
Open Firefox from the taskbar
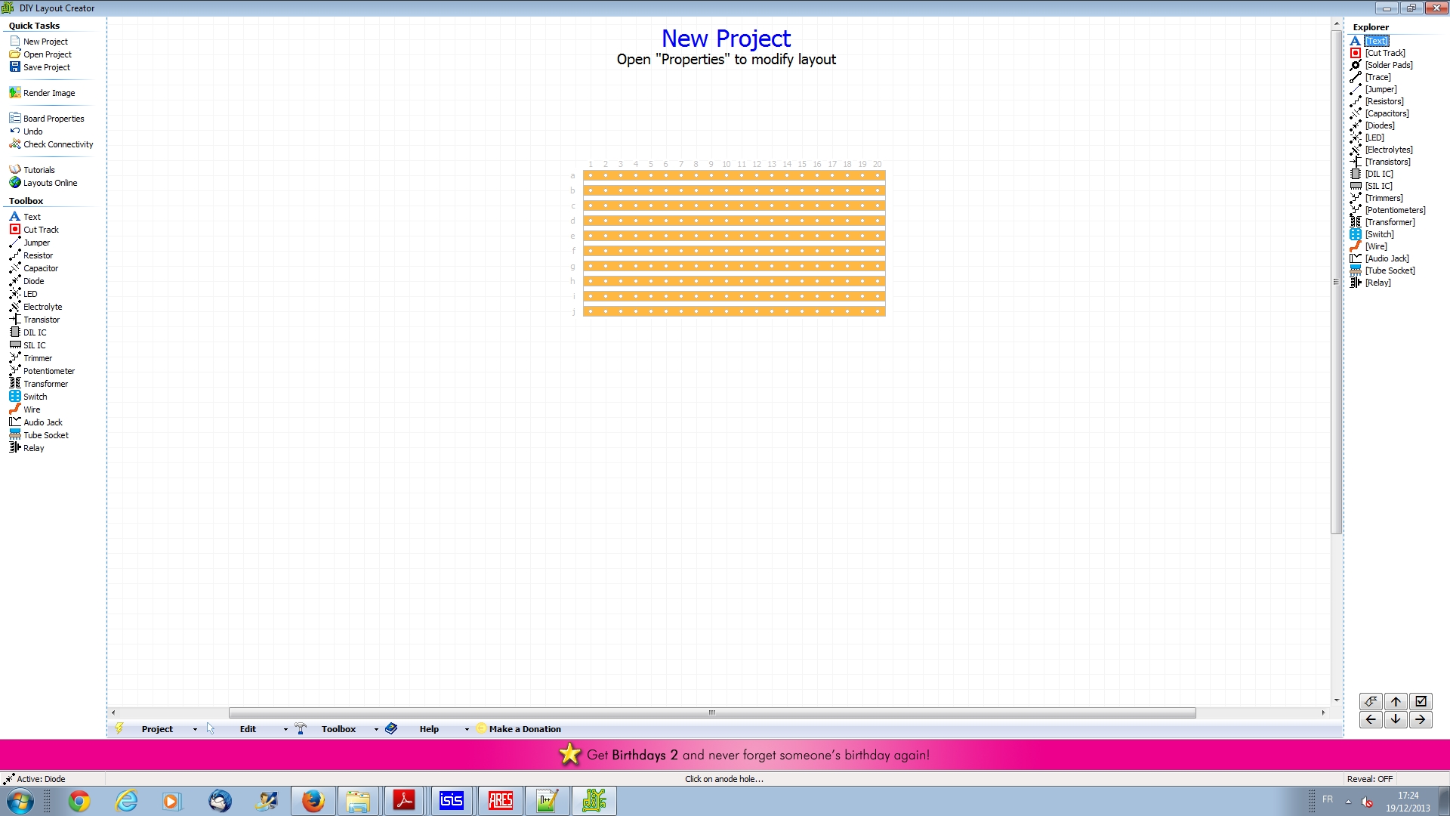click(x=313, y=801)
